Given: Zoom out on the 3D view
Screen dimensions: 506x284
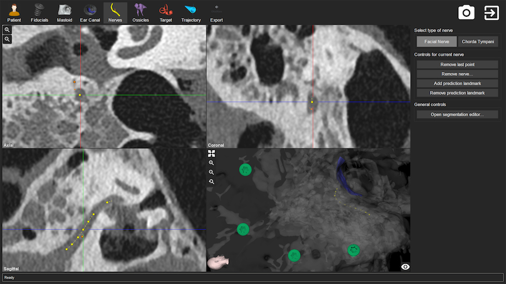Looking at the screenshot, I should [212, 172].
